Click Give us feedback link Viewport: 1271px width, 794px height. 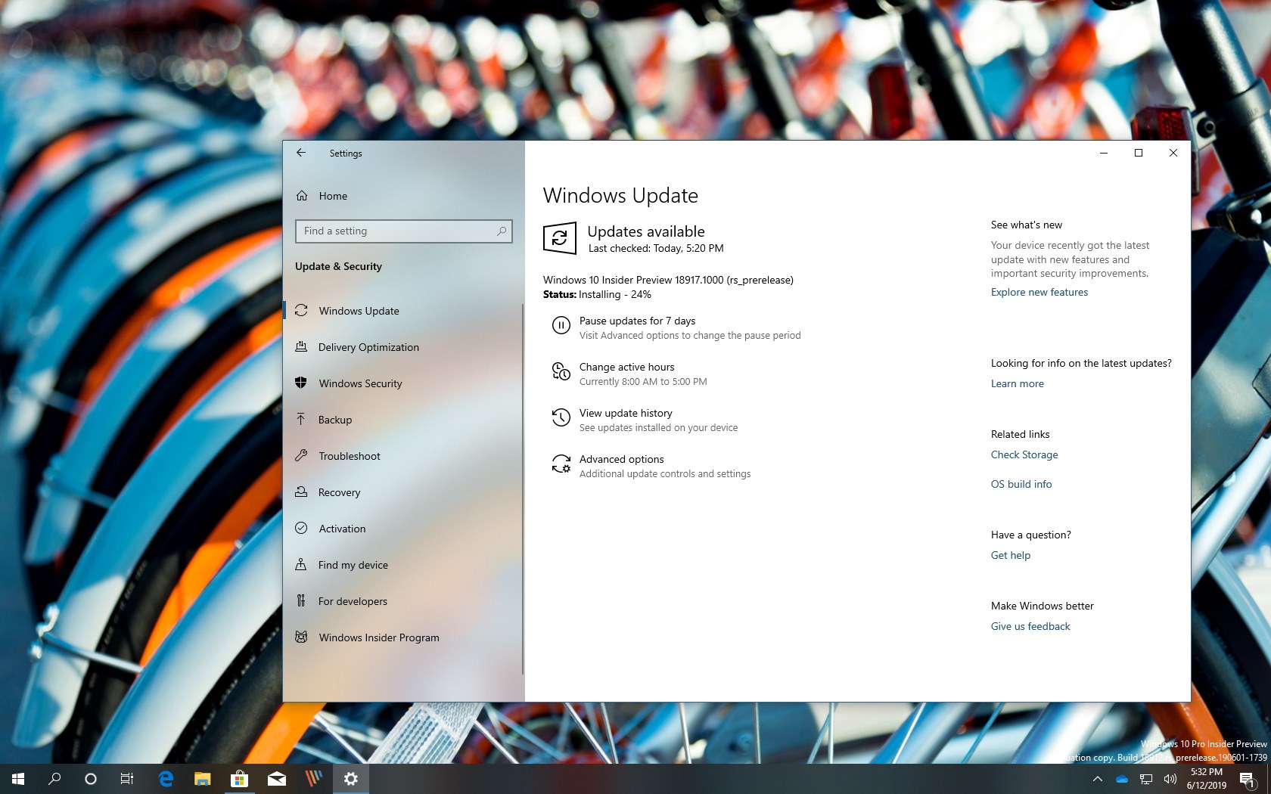1030,626
